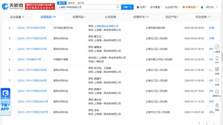Click the Tianyancha logo
Viewport: 223px width, 125px height.
(12, 6)
